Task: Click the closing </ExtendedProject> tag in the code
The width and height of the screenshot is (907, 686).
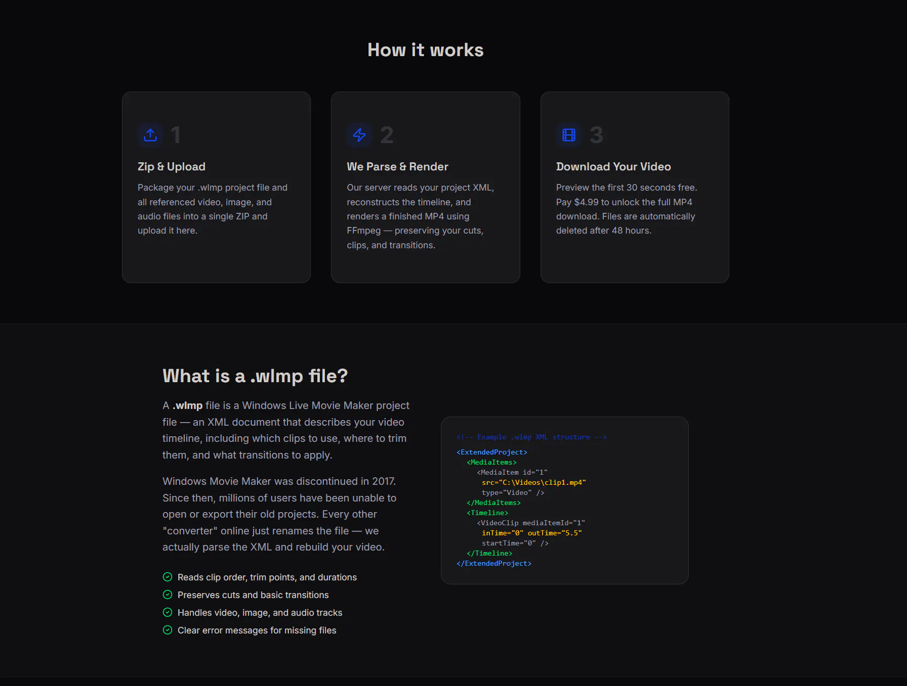Action: (494, 564)
